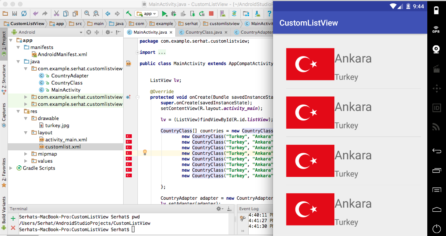Hide the project panel with the arrow icon
The width and height of the screenshot is (446, 236).
coord(118,32)
